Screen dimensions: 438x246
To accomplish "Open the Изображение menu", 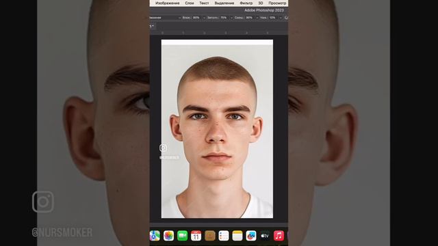I will (167, 3).
